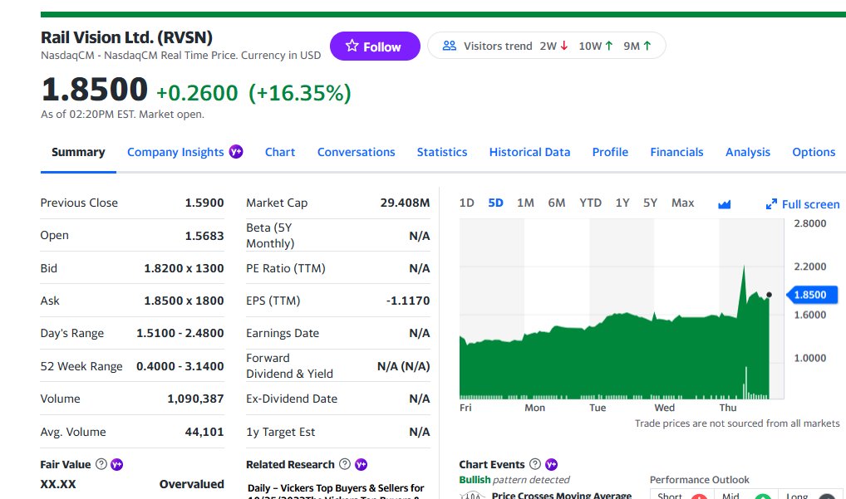Set chart range to 1M
The height and width of the screenshot is (499, 846).
point(525,203)
